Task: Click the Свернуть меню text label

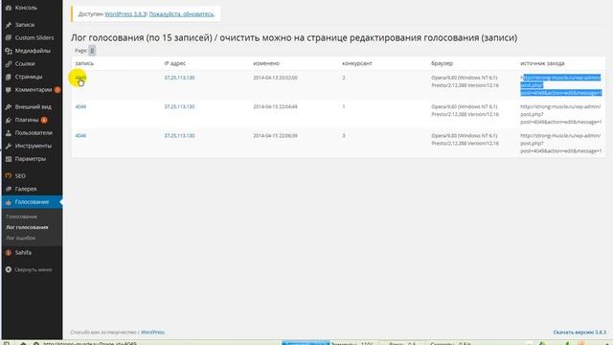Action: (34, 270)
